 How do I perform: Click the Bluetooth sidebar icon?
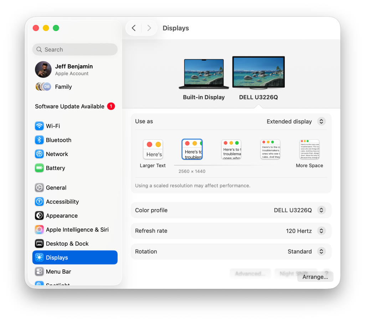(x=39, y=140)
